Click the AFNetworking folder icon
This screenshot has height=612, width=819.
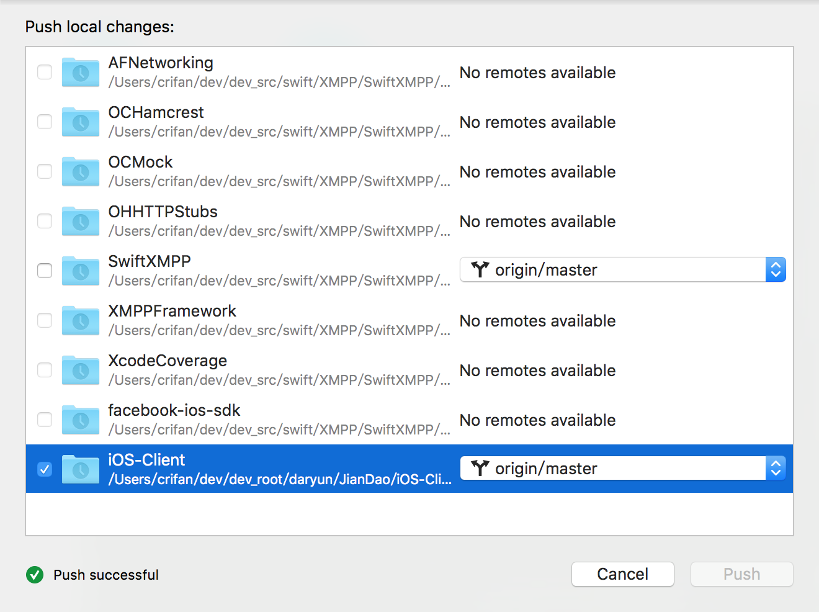[81, 73]
